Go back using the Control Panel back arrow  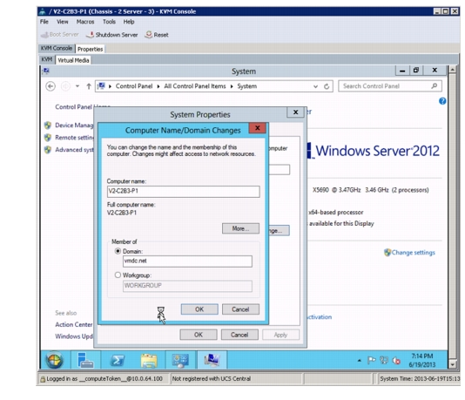point(51,86)
